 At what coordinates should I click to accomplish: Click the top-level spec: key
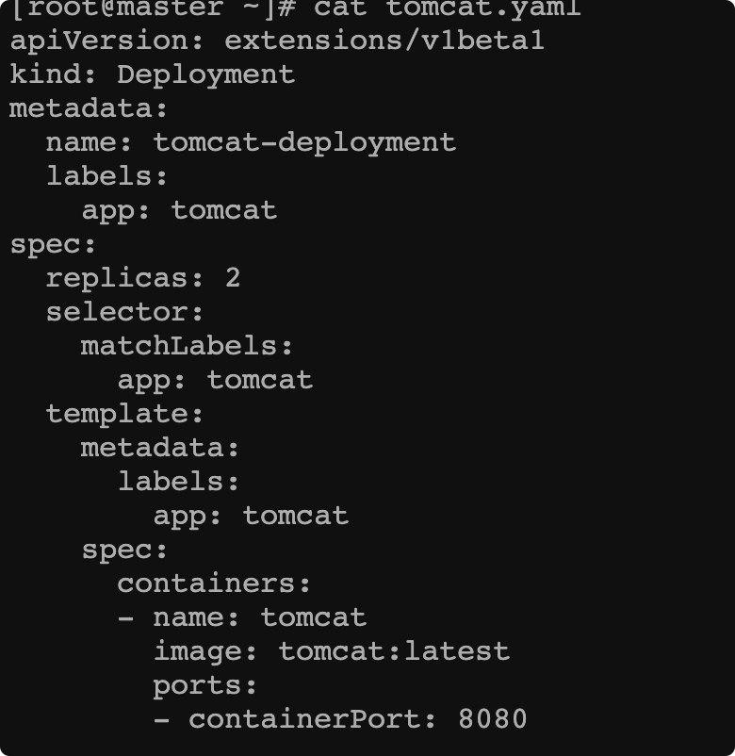pyautogui.click(x=53, y=245)
